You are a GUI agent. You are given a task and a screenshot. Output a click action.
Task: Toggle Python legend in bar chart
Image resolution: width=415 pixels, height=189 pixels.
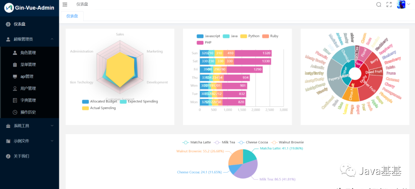[250, 36]
